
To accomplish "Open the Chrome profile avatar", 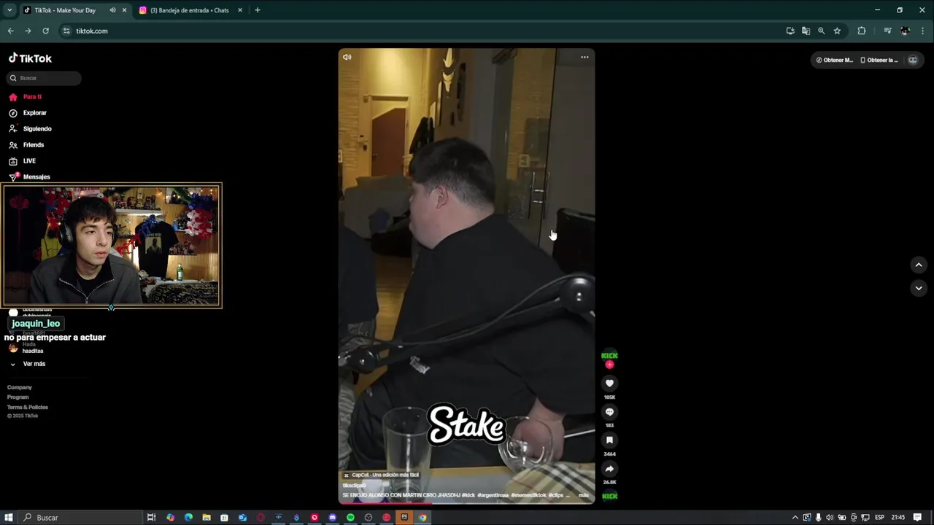I will [905, 31].
